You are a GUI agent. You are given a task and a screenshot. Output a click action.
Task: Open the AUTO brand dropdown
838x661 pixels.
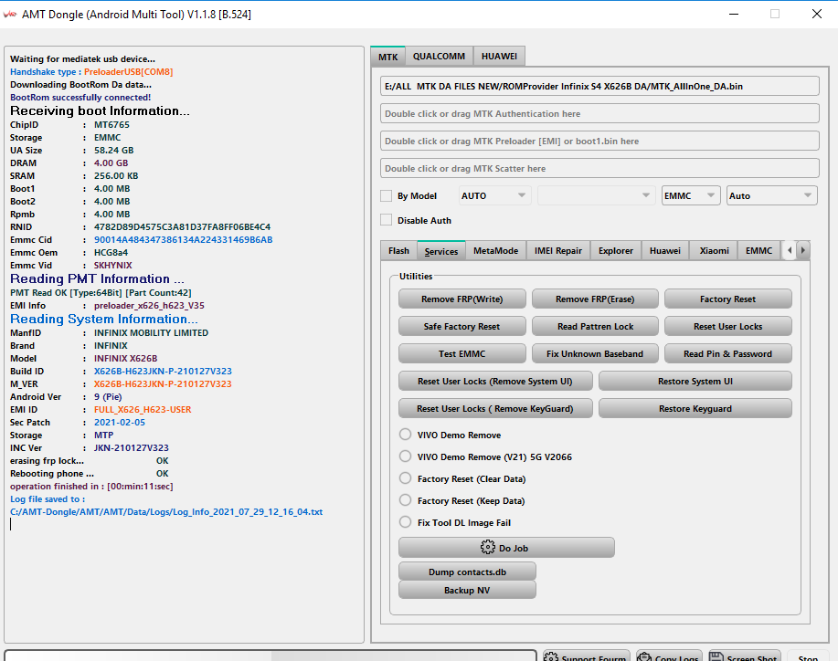[x=493, y=196]
